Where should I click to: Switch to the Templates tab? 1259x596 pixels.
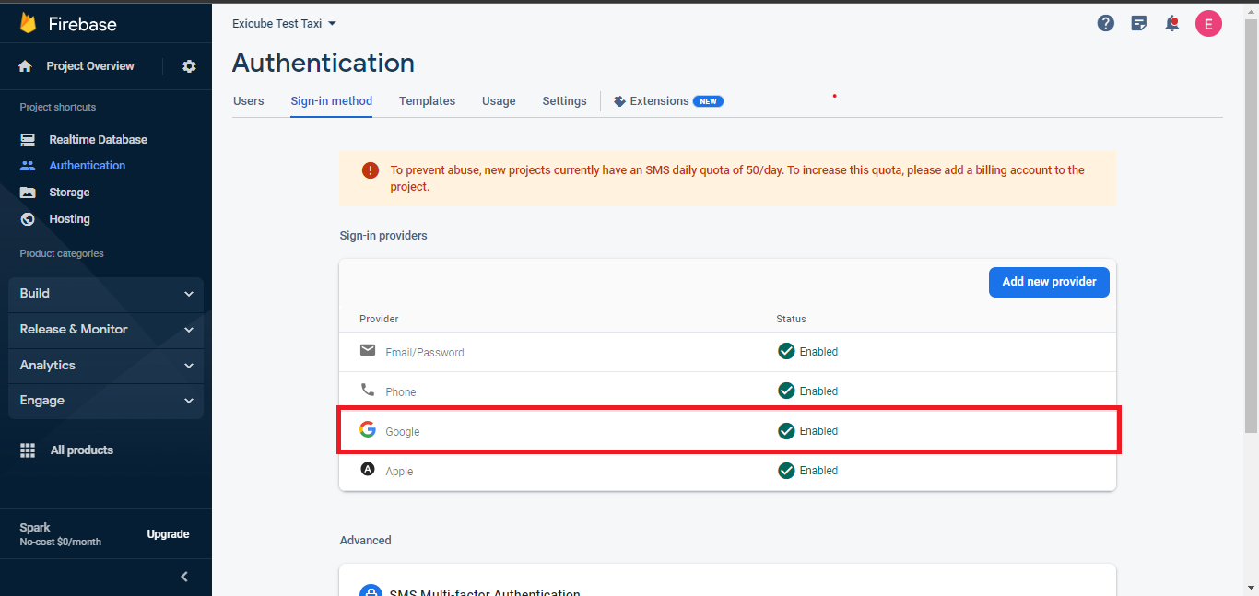tap(427, 101)
